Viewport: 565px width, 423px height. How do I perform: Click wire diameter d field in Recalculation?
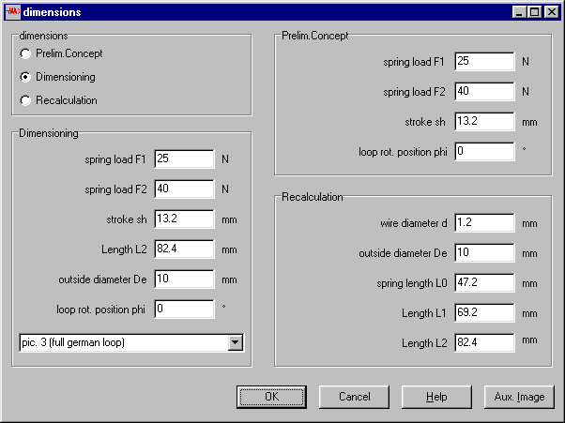coord(484,223)
